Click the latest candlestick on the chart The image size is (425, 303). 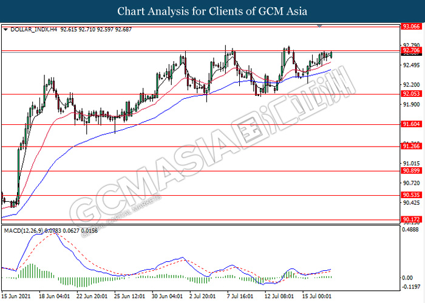(x=331, y=55)
